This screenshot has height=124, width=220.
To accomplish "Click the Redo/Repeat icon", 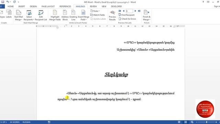I will point(14,2).
